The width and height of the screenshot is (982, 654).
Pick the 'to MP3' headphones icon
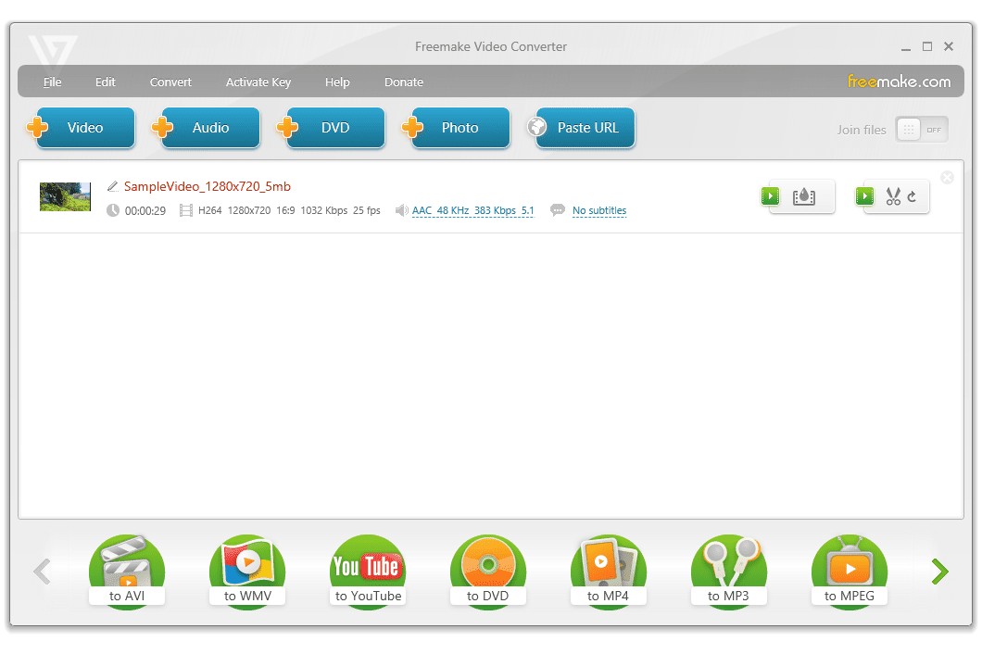tap(729, 565)
